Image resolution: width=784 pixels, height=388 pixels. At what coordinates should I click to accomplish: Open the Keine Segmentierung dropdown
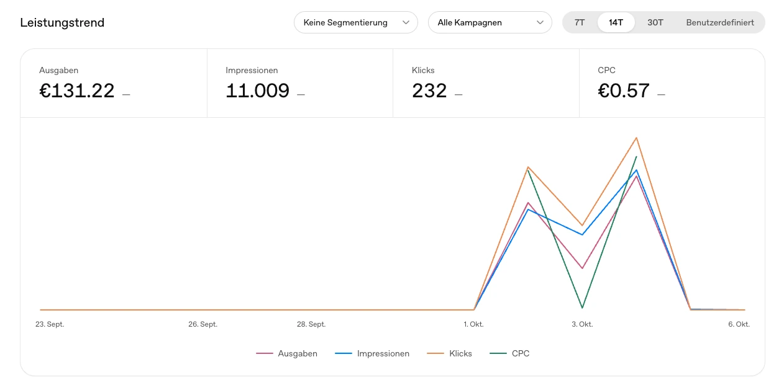coord(355,22)
